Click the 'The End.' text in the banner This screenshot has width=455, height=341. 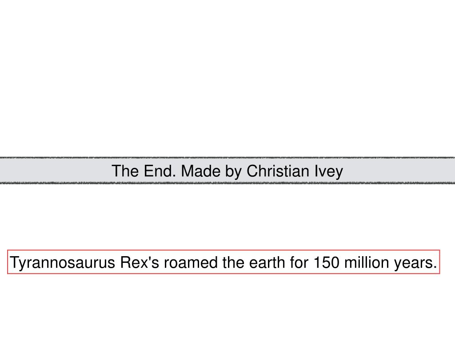(144, 171)
